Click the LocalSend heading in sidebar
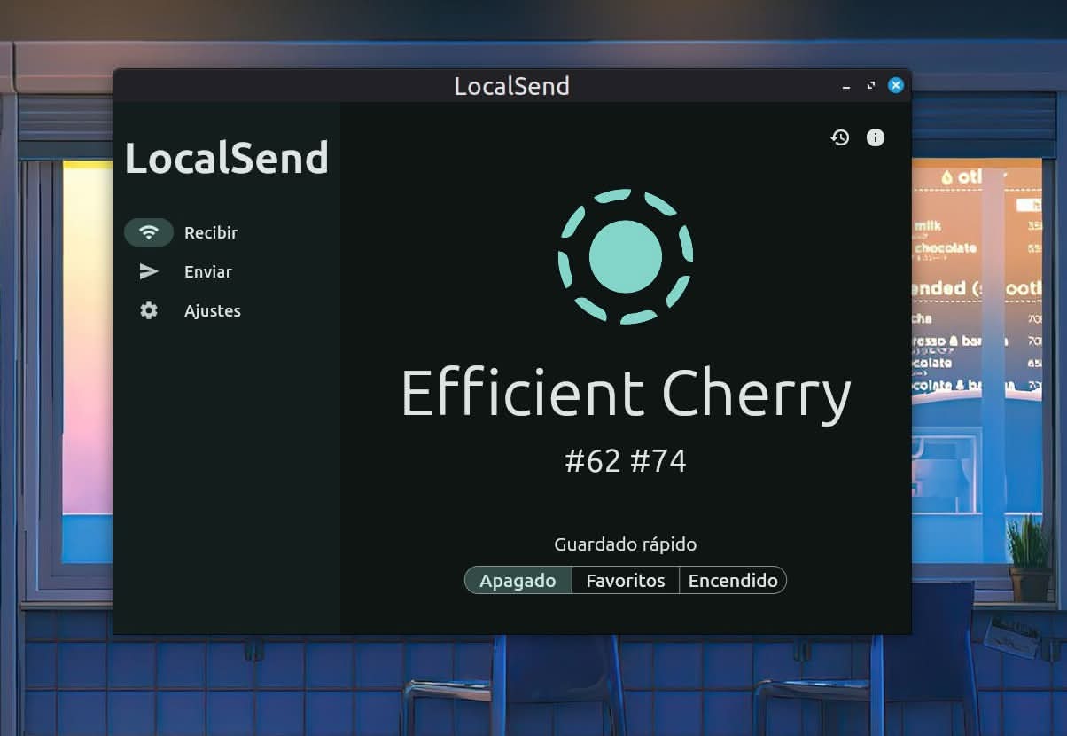The width and height of the screenshot is (1067, 736). click(227, 158)
